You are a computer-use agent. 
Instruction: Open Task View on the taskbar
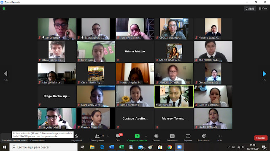click(x=82, y=147)
